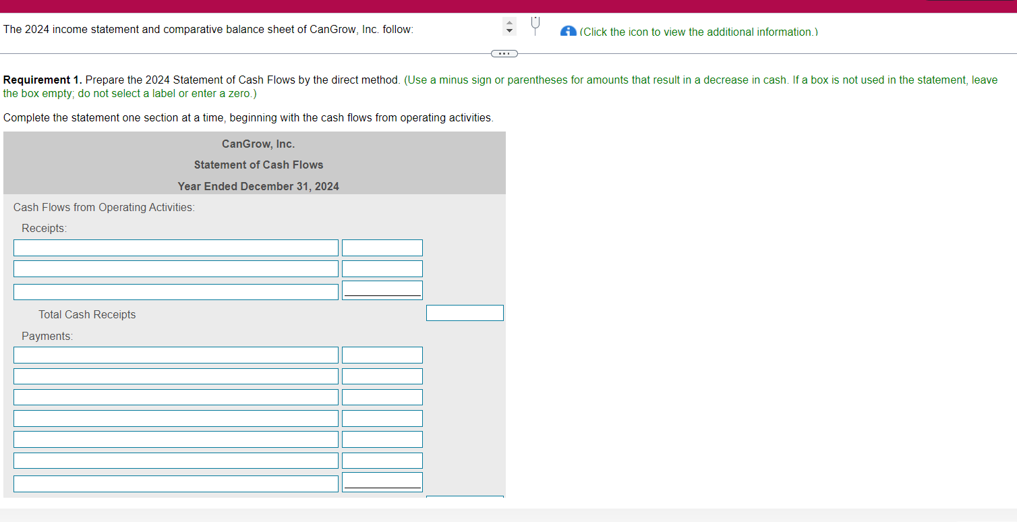Click the small scroll down arrow

[x=509, y=31]
